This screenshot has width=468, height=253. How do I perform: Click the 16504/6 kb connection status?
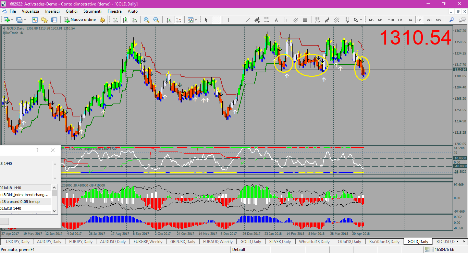pyautogui.click(x=445, y=250)
